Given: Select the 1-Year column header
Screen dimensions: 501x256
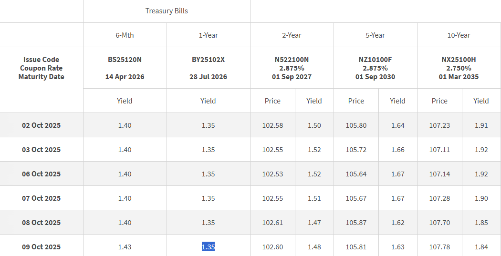Looking at the screenshot, I should (x=208, y=35).
